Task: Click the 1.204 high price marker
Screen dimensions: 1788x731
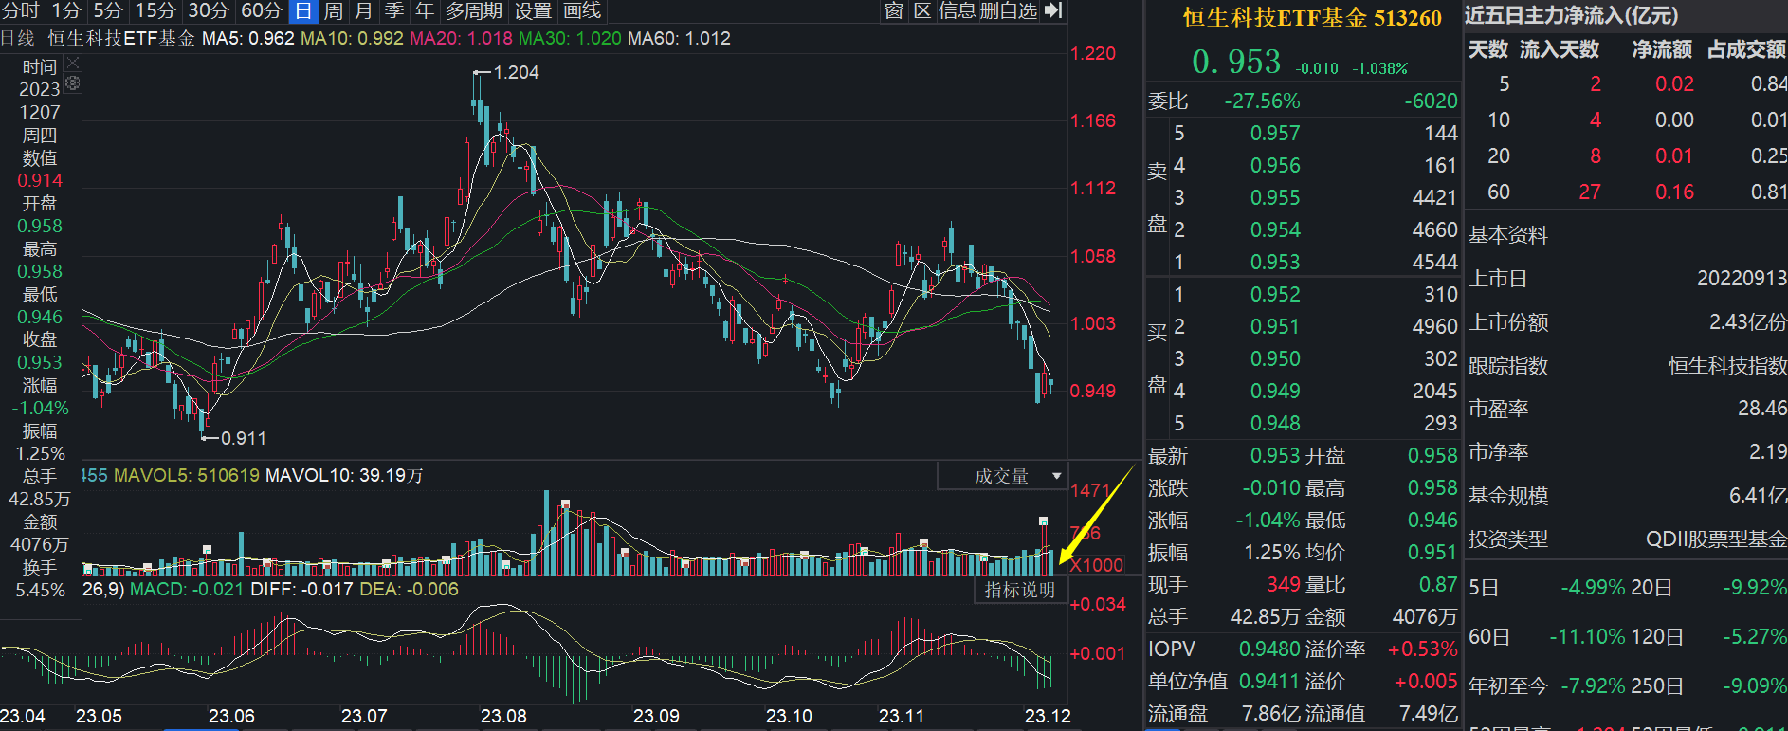Action: click(517, 72)
